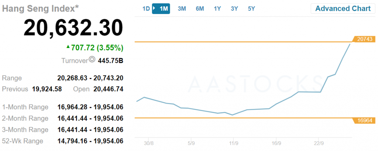Image resolution: width=378 pixels, height=151 pixels.
Task: Show the 5Y chart range
Action: click(x=251, y=8)
